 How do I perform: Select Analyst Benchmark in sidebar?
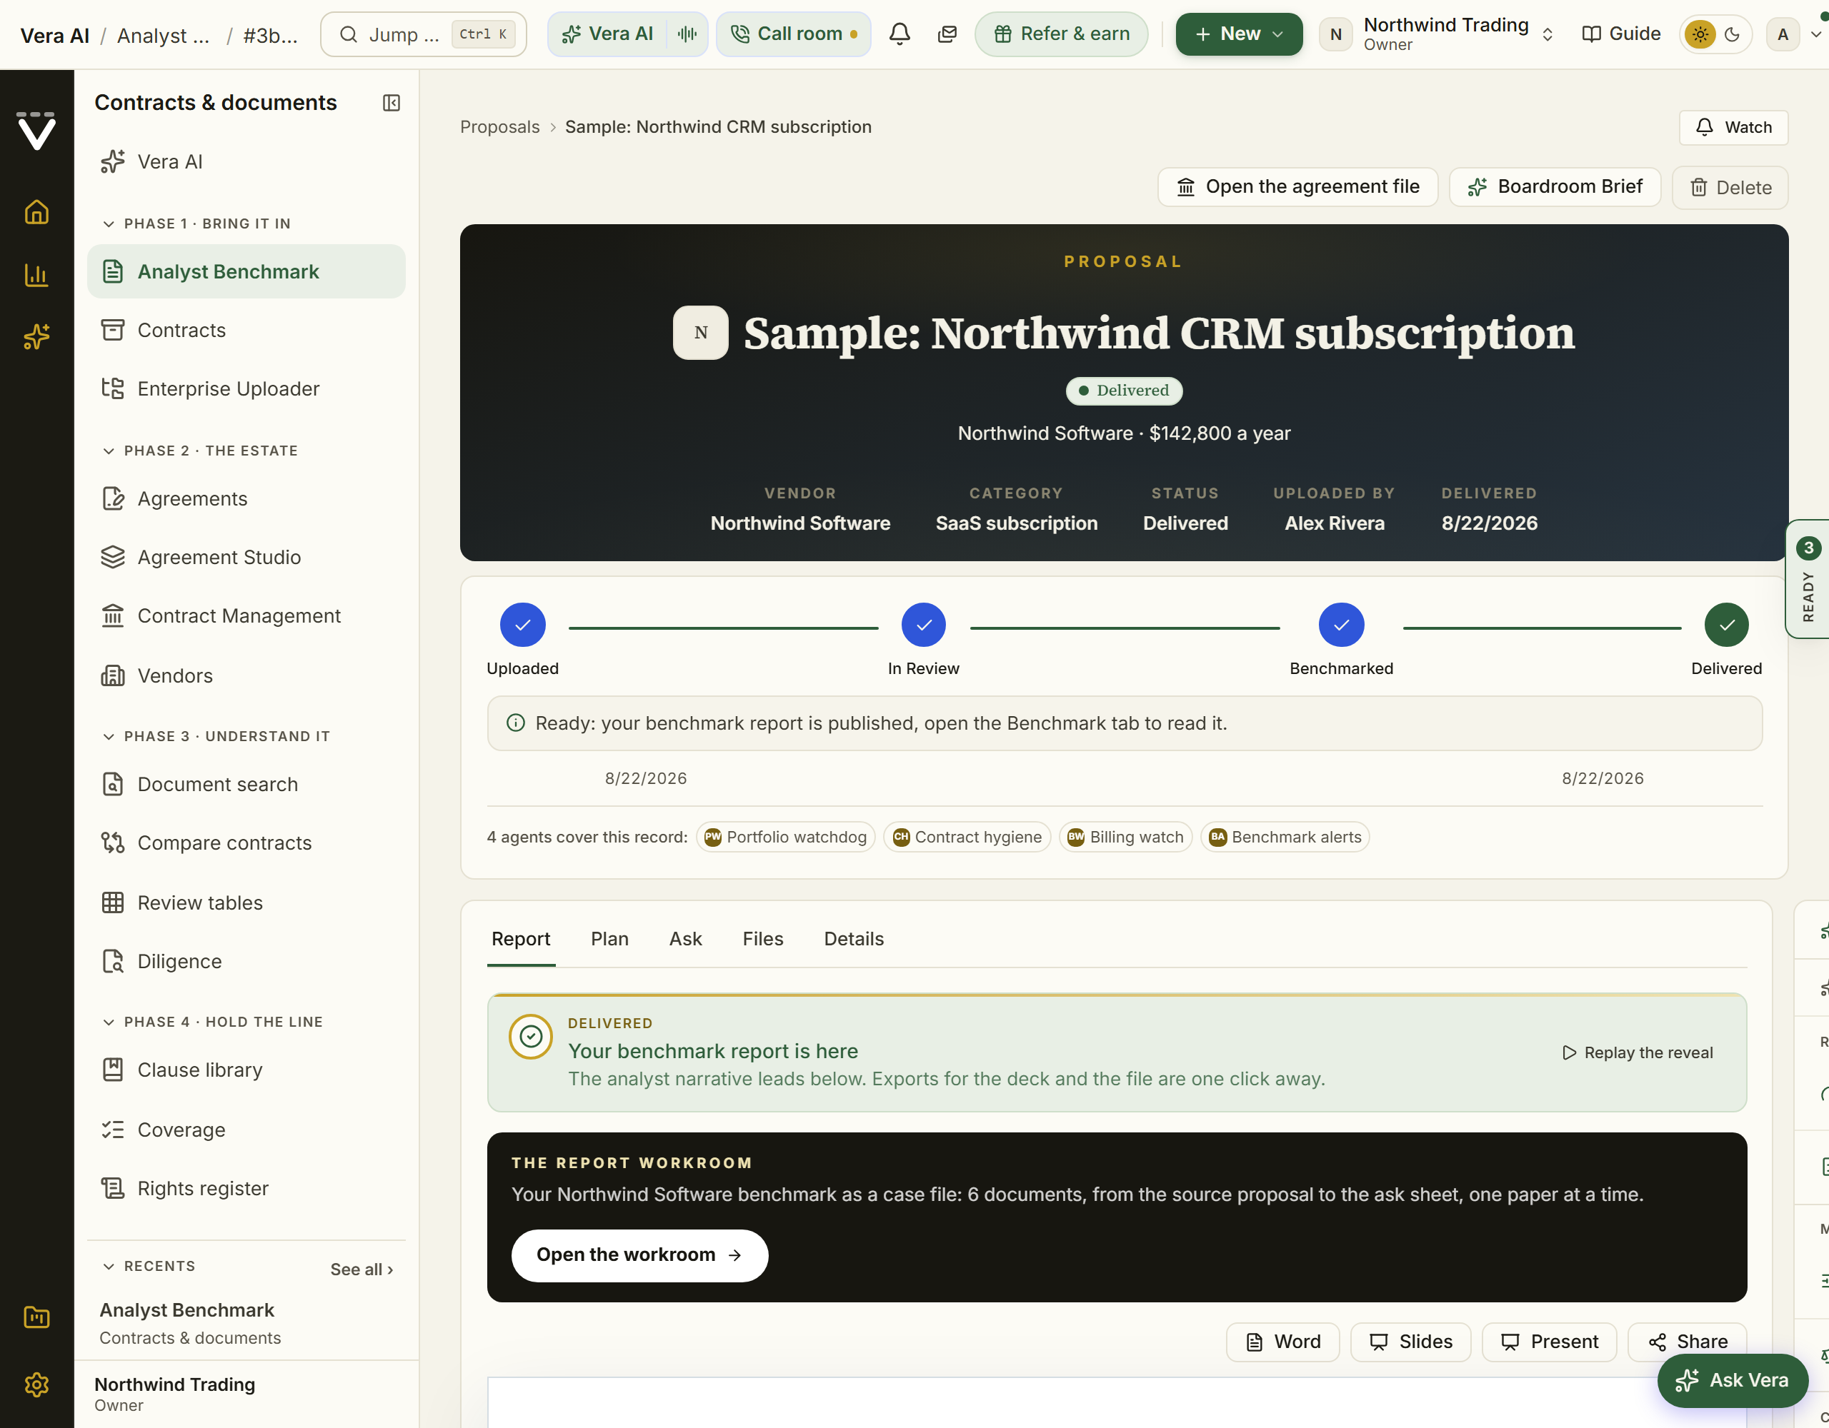click(246, 271)
